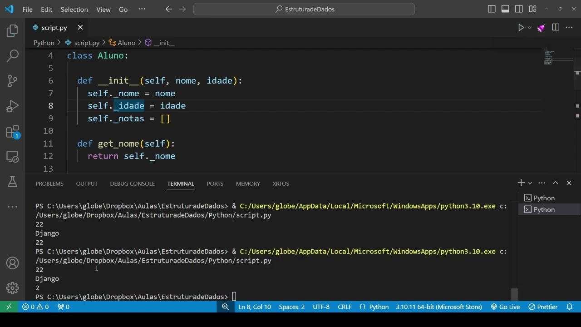Click the Python breadcrumb folder
Screen dimensions: 581x327
[44, 43]
